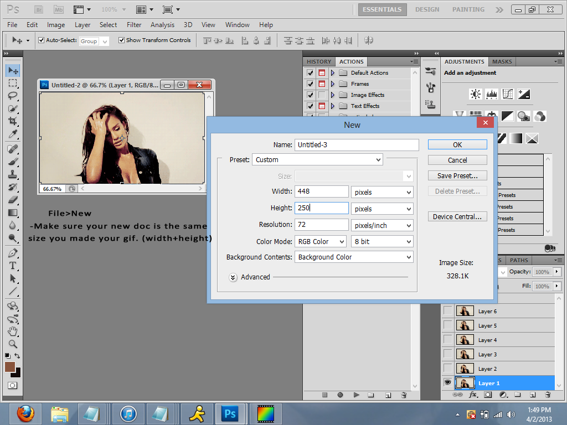Choose the Crop tool
567x425 pixels.
(x=13, y=121)
